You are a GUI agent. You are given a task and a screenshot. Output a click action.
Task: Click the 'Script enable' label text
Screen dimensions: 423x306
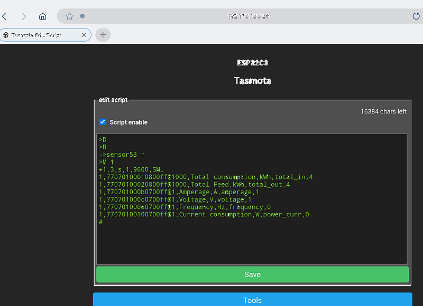(x=128, y=122)
